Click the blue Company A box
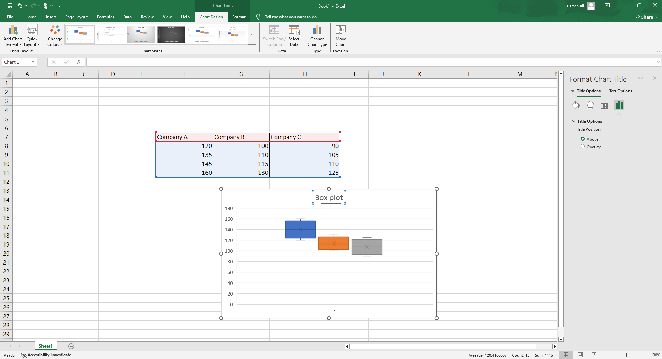This screenshot has width=662, height=359. (300, 229)
